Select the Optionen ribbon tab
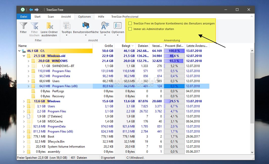The width and height of the screenshot is (269, 164). 84,17
